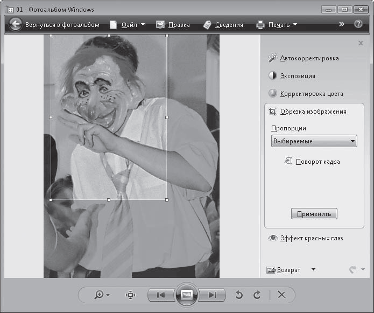
Task: Expand the Возврат undo dropdown arrow
Action: tap(314, 270)
